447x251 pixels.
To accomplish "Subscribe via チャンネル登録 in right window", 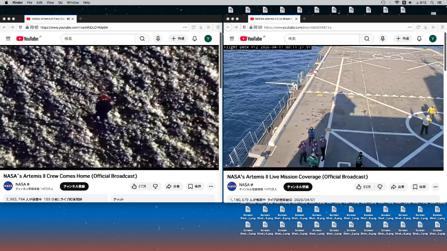I will pyautogui.click(x=298, y=186).
